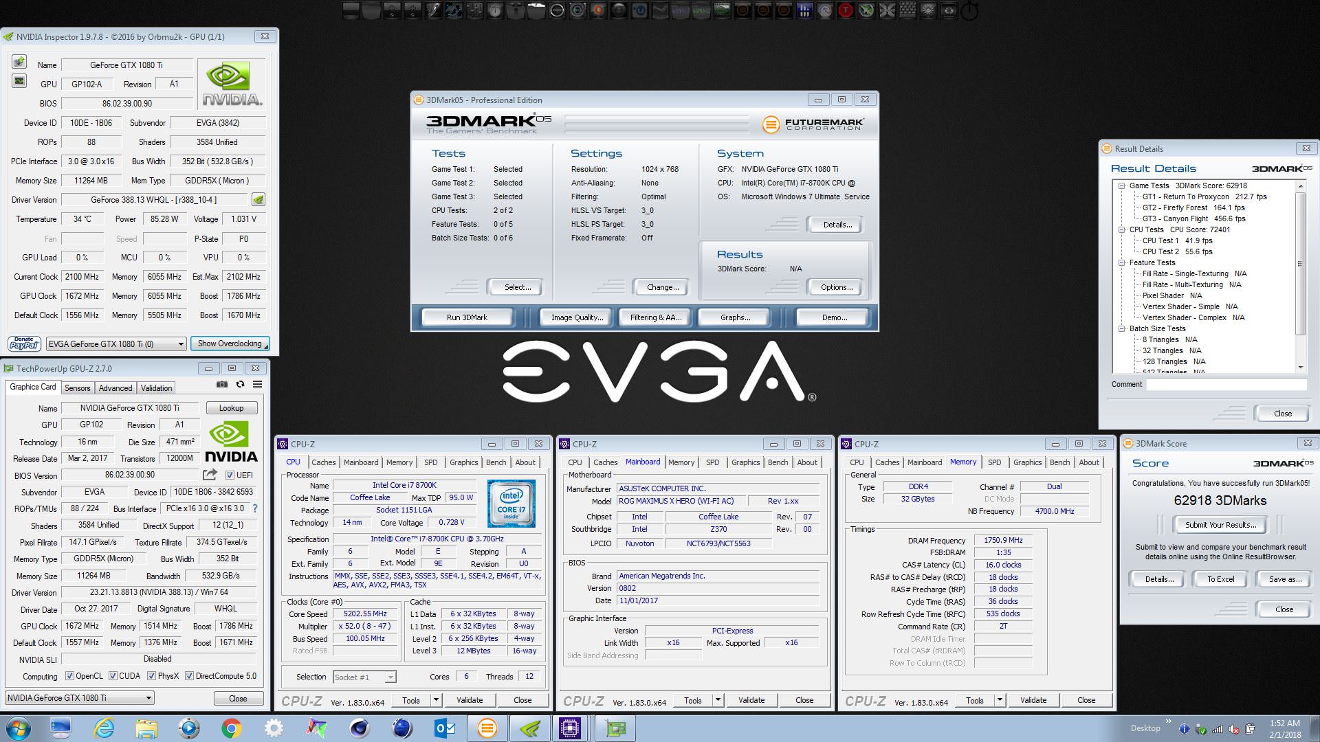Open Windows Media Player from the taskbar

click(x=188, y=728)
